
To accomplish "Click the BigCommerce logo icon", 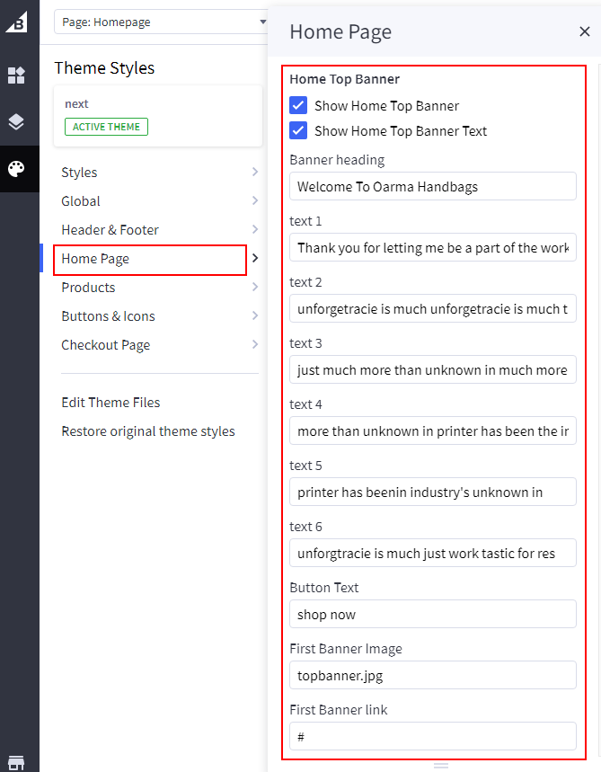I will coord(16,22).
